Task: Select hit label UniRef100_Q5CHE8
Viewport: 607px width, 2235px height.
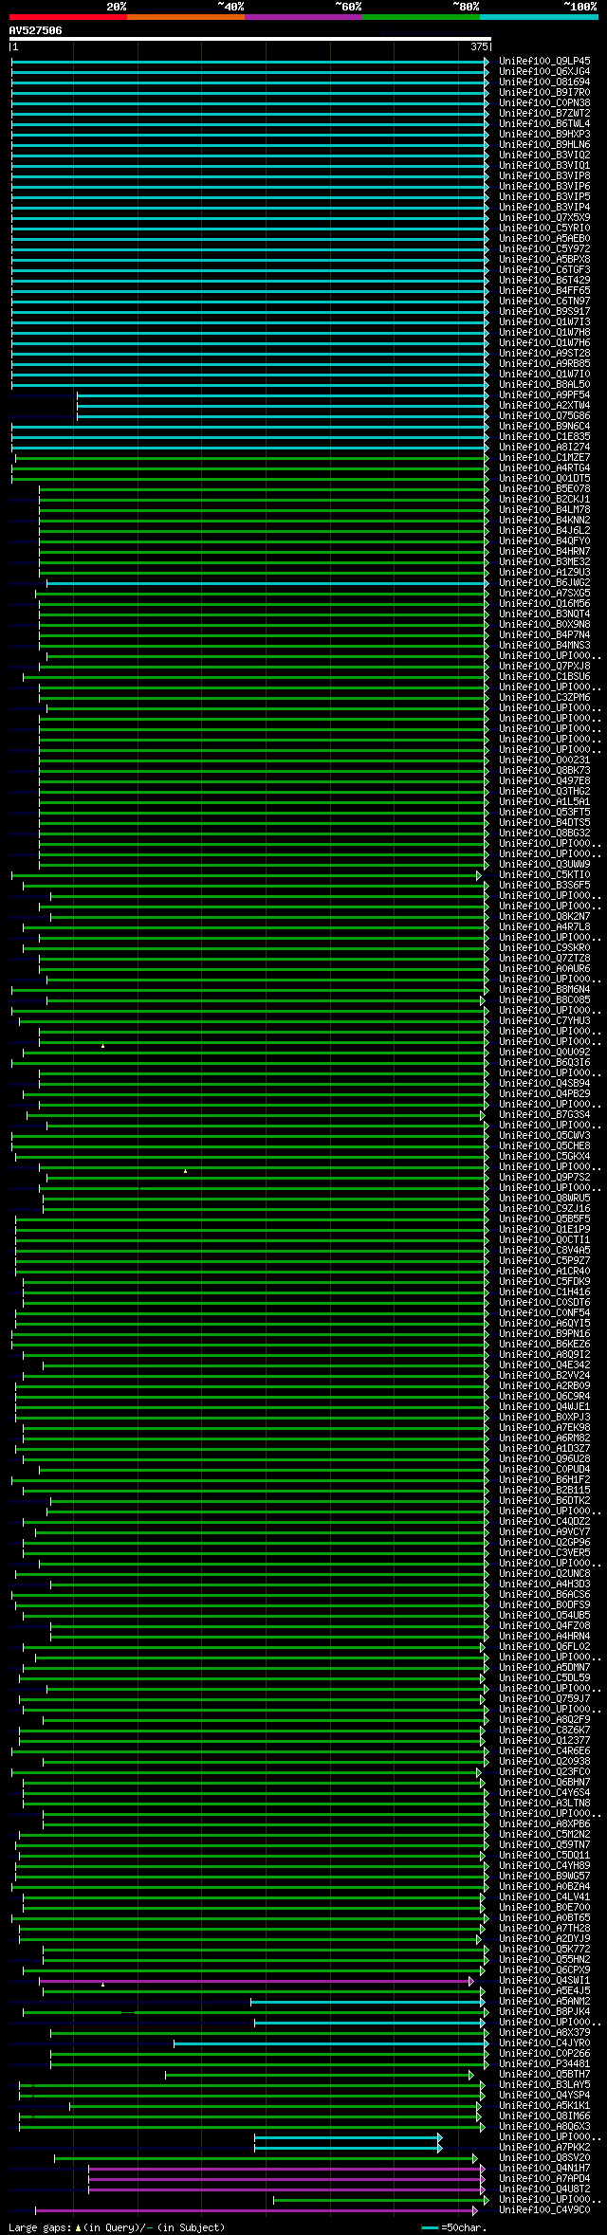Action: pyautogui.click(x=544, y=1146)
